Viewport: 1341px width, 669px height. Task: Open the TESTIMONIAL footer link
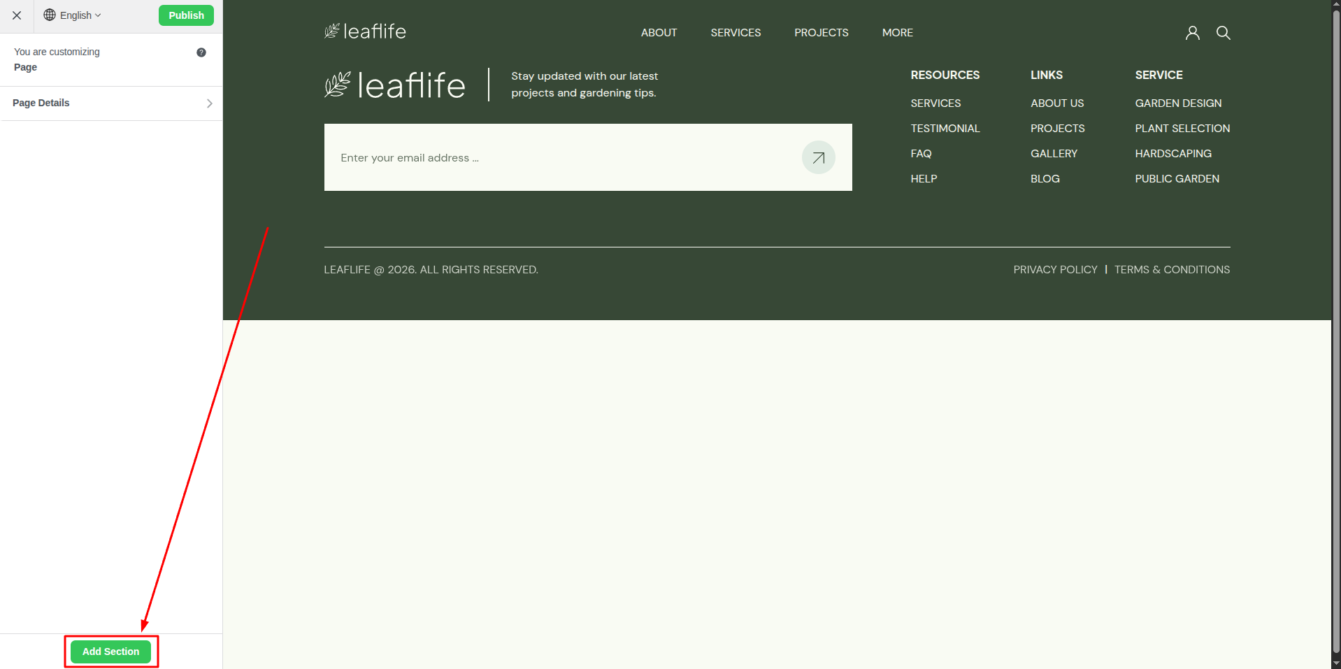coord(945,129)
